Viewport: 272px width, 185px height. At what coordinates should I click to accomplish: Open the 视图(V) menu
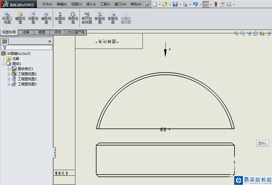pyautogui.click(x=76, y=4)
